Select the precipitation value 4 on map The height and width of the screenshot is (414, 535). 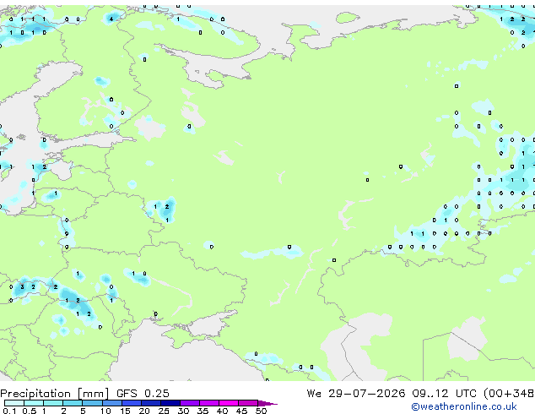coord(111,19)
